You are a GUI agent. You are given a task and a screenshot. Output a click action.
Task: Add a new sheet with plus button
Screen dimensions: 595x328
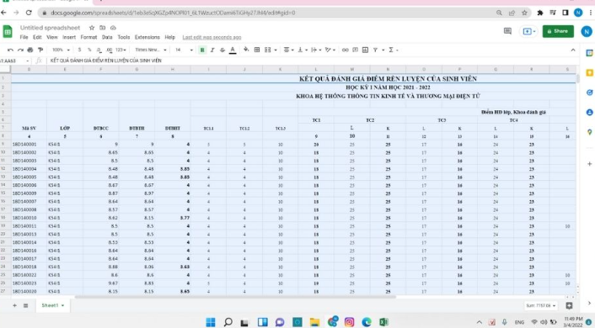point(14,305)
